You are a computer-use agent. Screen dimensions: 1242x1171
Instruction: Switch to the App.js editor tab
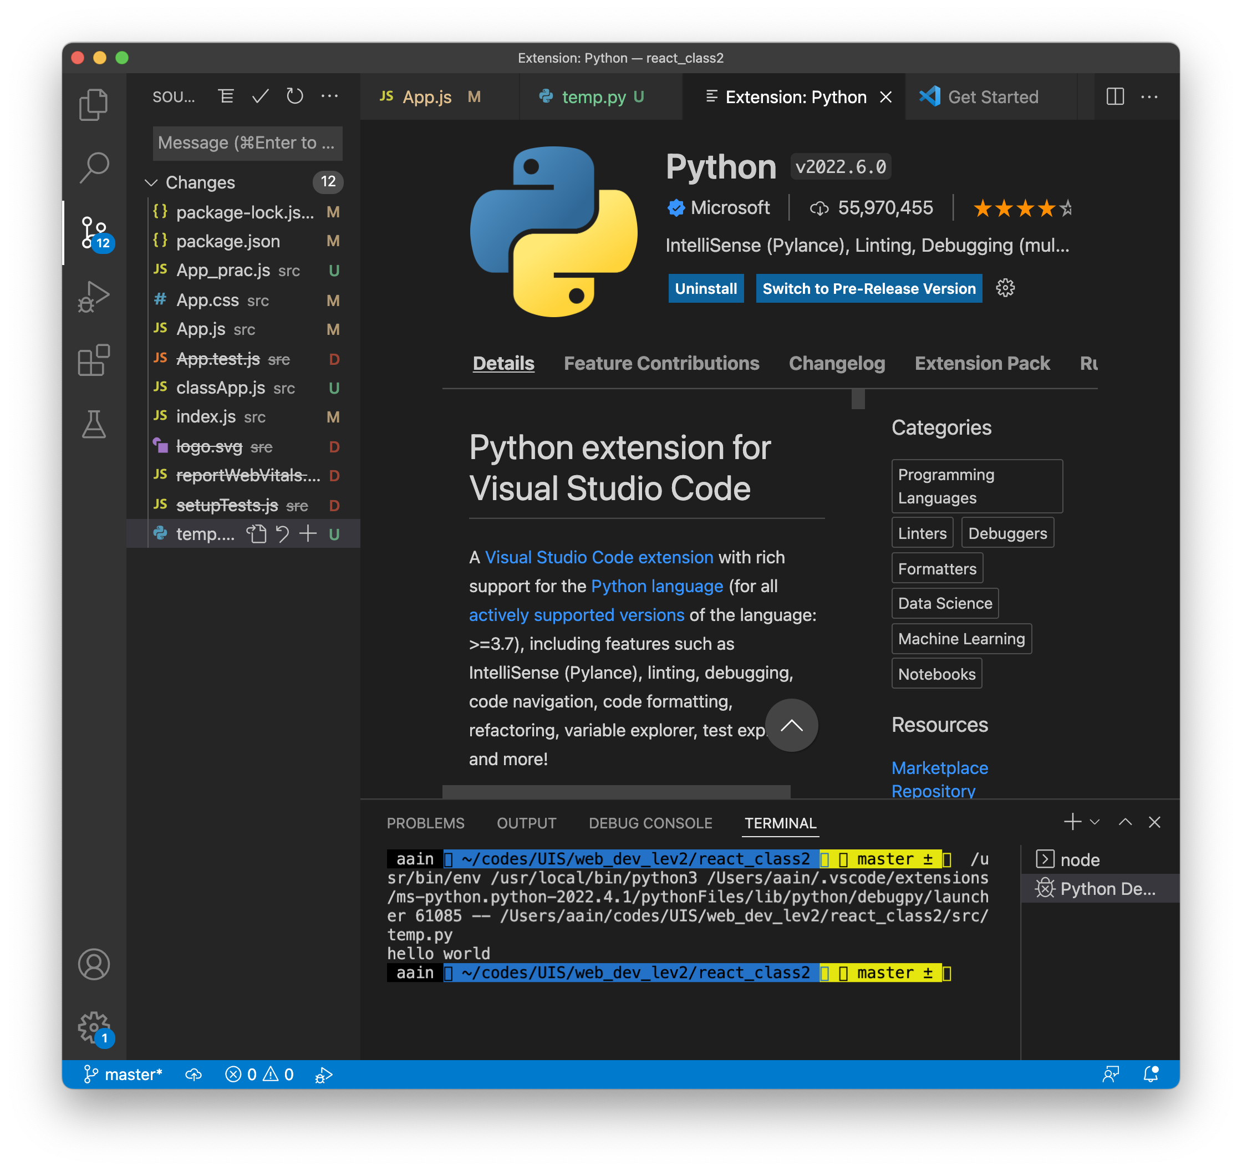click(x=439, y=97)
